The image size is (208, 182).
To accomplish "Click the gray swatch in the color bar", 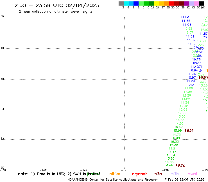I will [x=121, y=3].
